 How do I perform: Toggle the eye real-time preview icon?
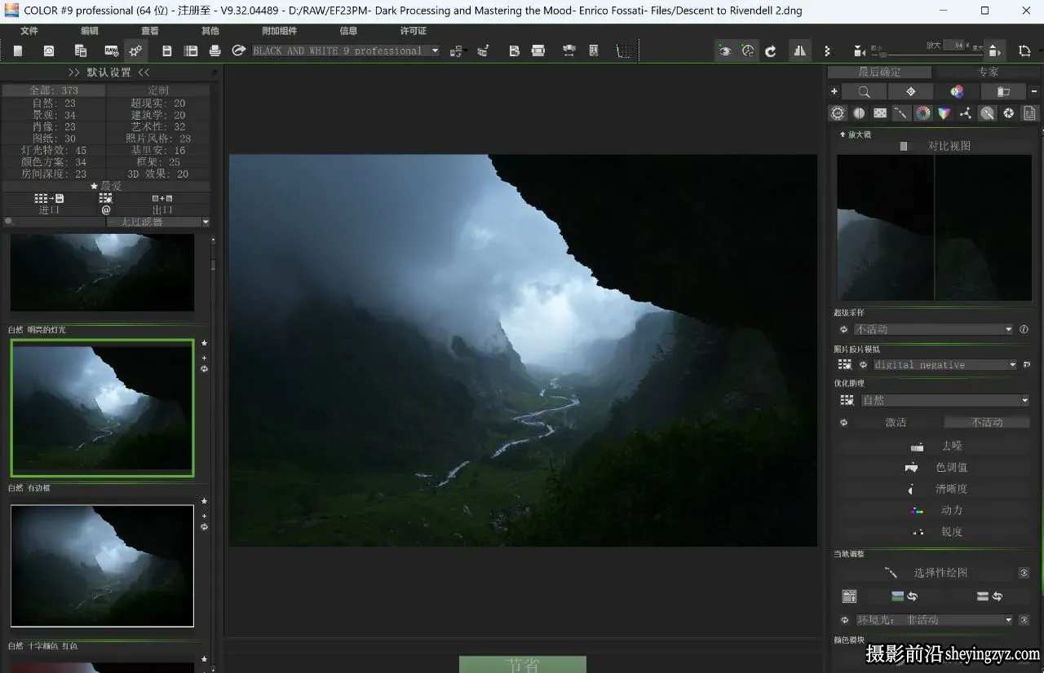click(x=724, y=51)
